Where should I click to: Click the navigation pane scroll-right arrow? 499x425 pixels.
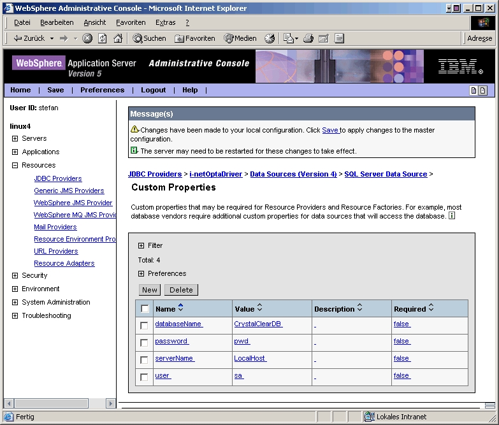(x=110, y=403)
